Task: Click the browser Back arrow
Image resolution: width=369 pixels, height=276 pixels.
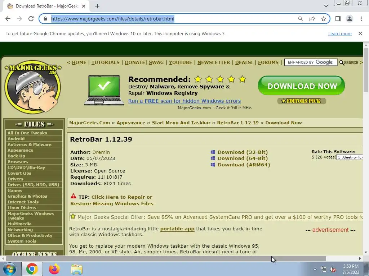Action: (x=8, y=19)
